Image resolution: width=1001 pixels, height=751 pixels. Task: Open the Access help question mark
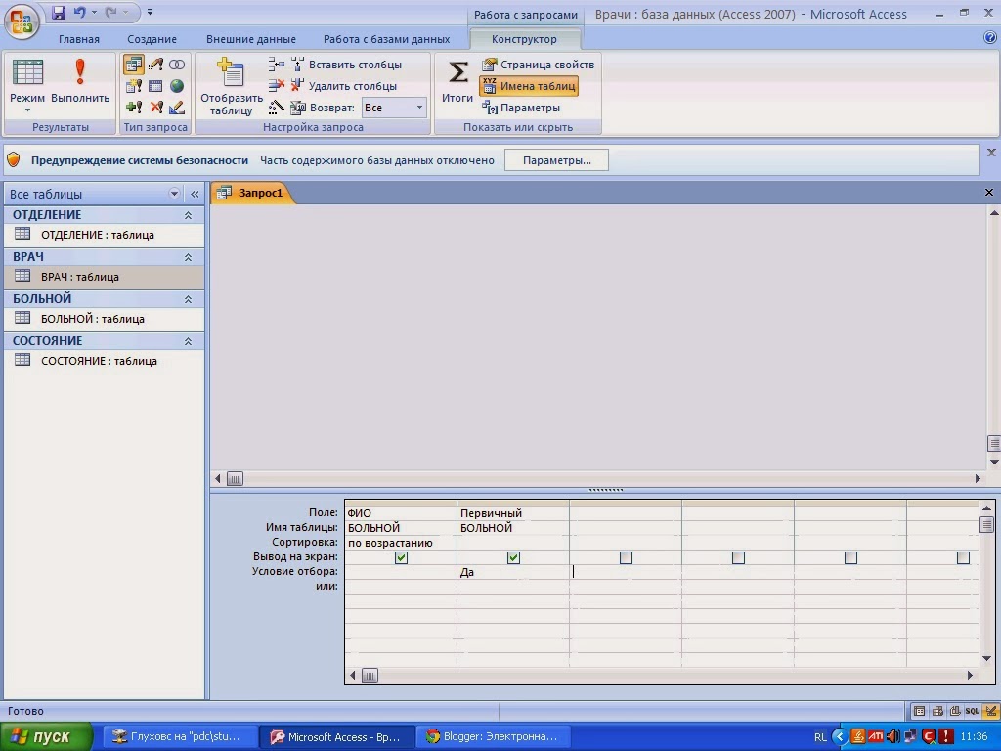(x=990, y=38)
